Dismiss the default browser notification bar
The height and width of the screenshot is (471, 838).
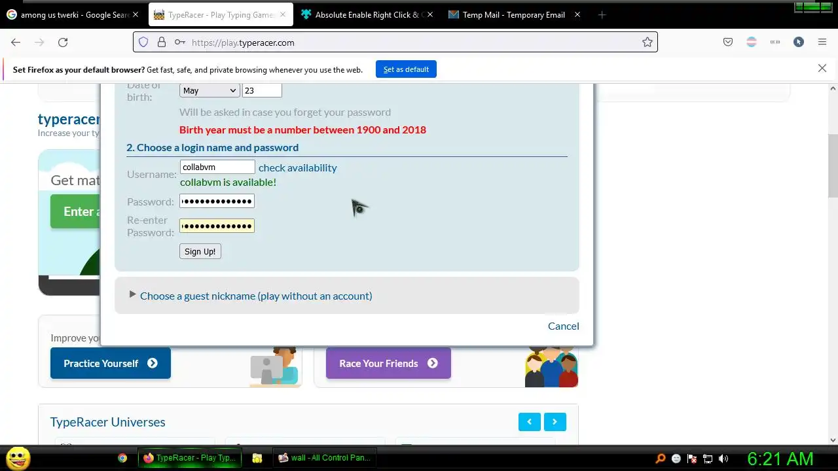click(x=822, y=68)
